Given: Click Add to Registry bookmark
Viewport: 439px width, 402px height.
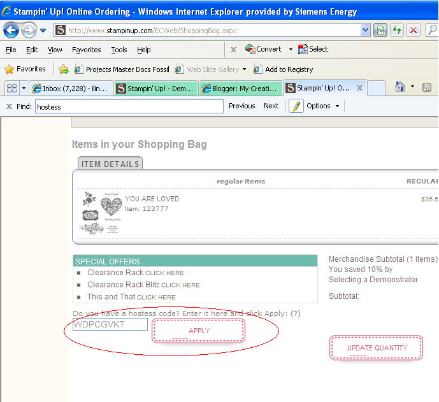Looking at the screenshot, I should pyautogui.click(x=283, y=69).
